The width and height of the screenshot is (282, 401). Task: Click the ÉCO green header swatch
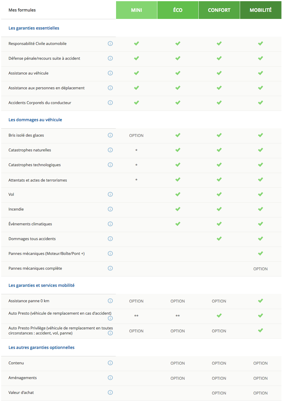(177, 10)
